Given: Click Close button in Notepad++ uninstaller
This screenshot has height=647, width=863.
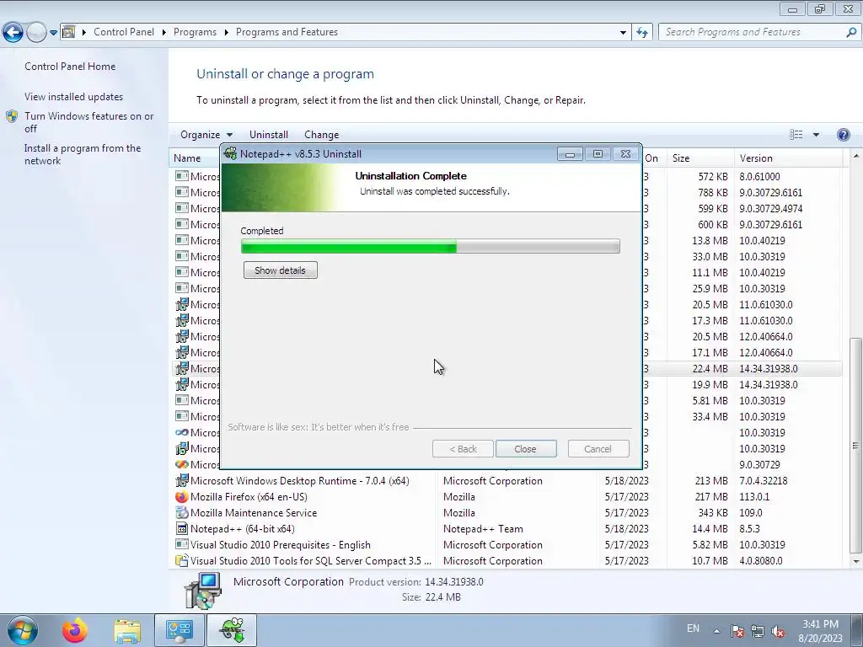Looking at the screenshot, I should [x=526, y=449].
